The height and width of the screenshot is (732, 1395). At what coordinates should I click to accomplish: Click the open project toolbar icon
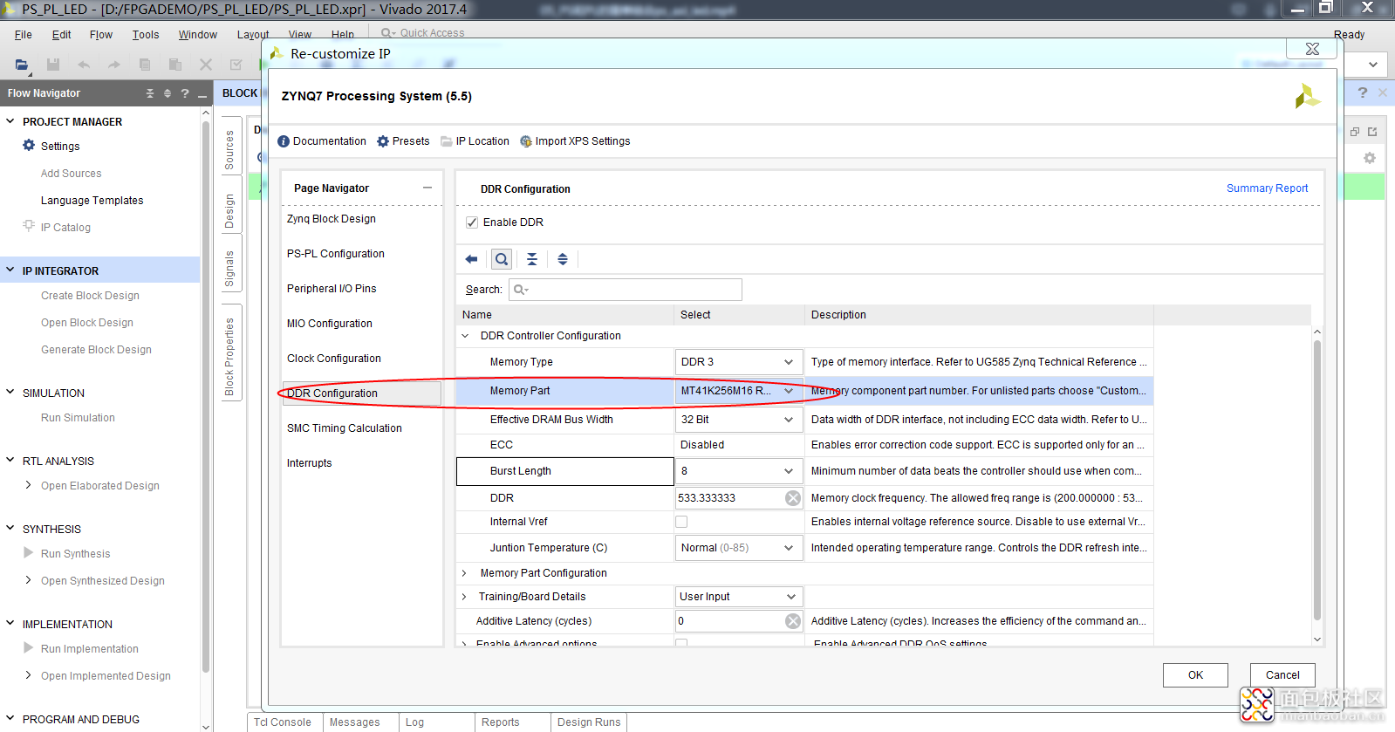pos(22,65)
